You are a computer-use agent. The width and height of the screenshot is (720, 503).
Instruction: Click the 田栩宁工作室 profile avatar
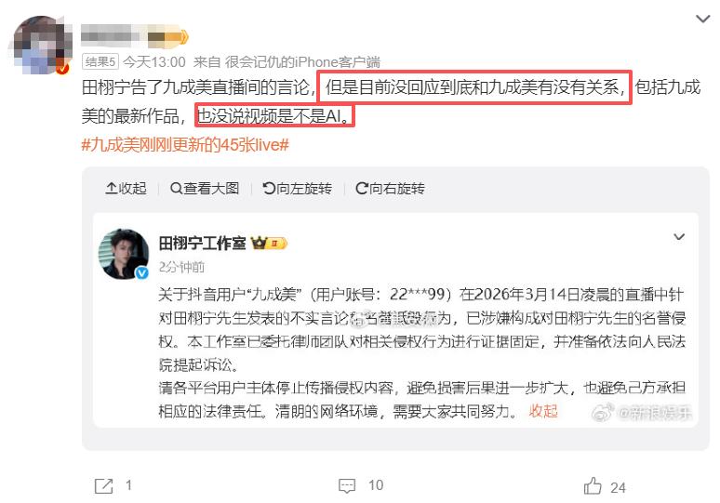124,254
